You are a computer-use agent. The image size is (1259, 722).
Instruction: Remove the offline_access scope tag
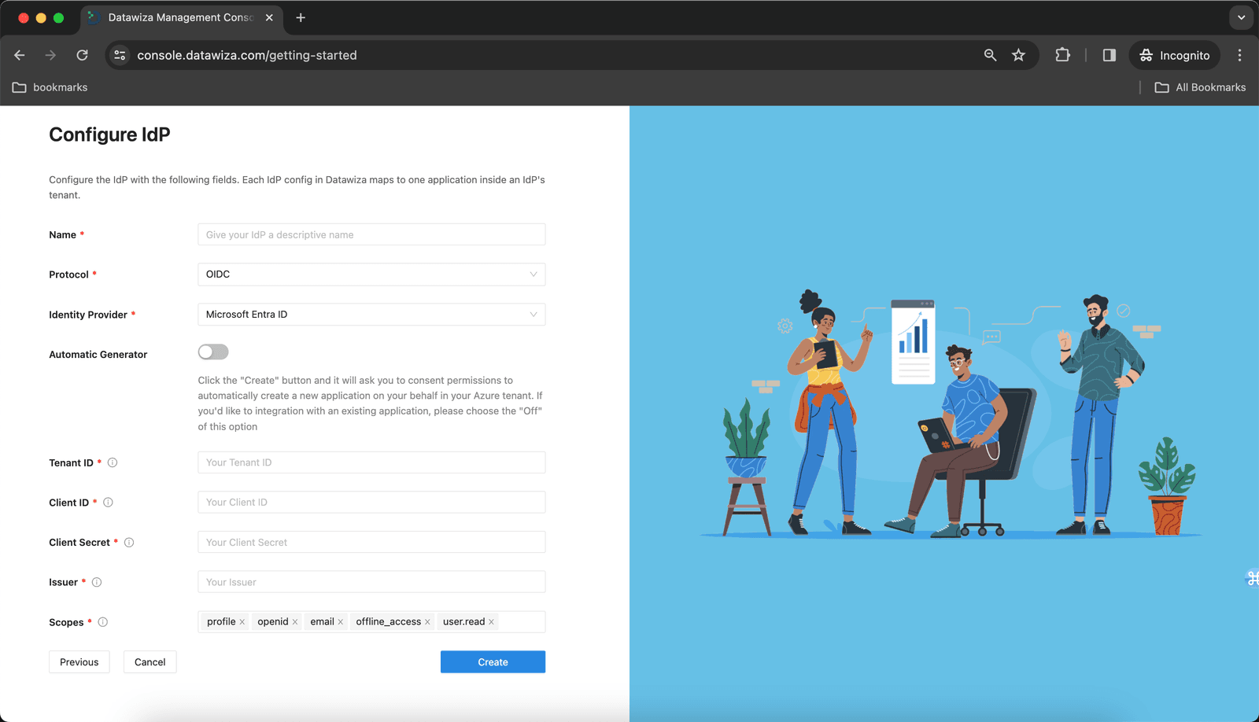[427, 622]
